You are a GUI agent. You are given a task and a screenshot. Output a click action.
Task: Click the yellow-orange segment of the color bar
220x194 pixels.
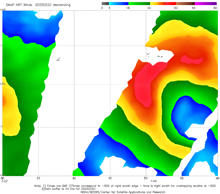click(x=158, y=4)
